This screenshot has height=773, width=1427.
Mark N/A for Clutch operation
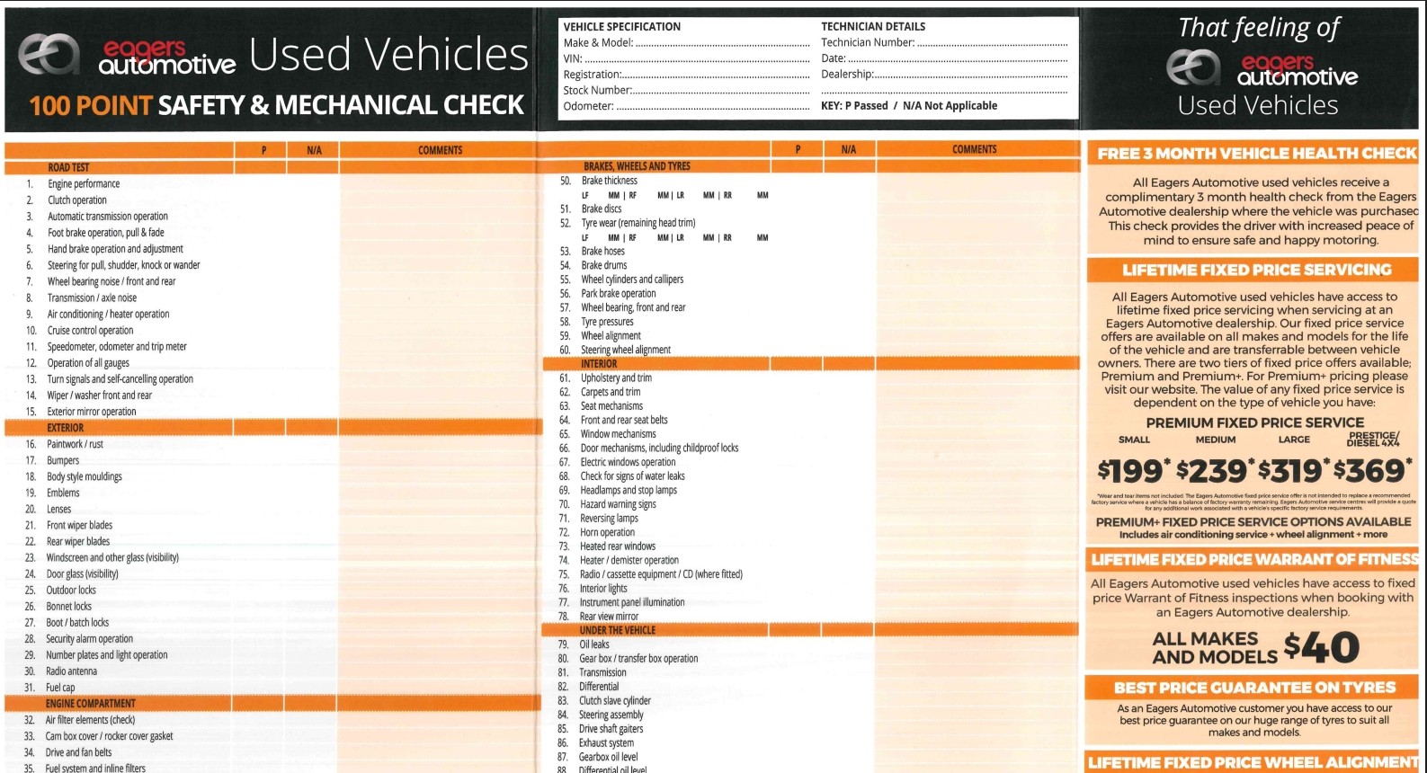(x=313, y=200)
